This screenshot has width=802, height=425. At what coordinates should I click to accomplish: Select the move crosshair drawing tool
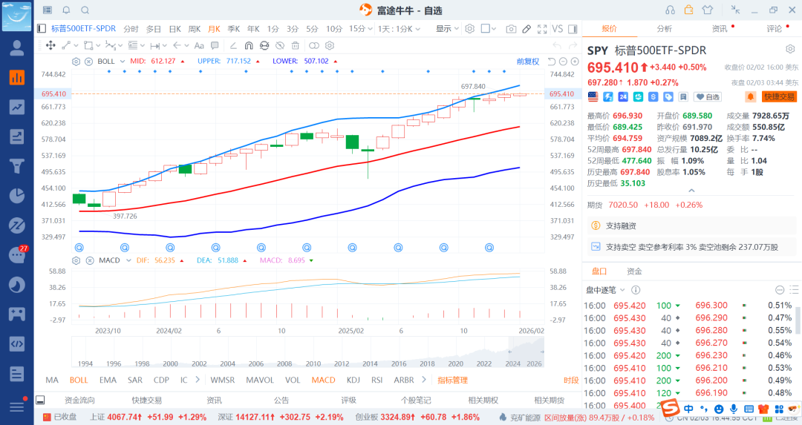pyautogui.click(x=50, y=45)
